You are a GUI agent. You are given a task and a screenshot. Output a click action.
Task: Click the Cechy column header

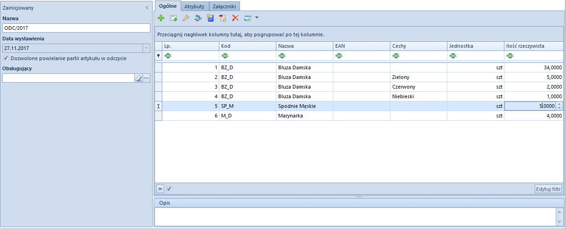418,46
